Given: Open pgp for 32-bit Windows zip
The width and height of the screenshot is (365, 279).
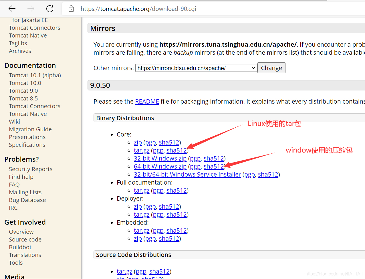Looking at the screenshot, I should click(195, 158).
